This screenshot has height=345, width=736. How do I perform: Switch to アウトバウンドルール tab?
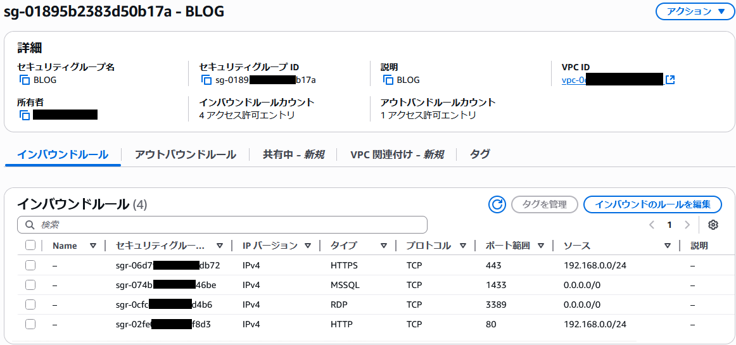pos(185,154)
